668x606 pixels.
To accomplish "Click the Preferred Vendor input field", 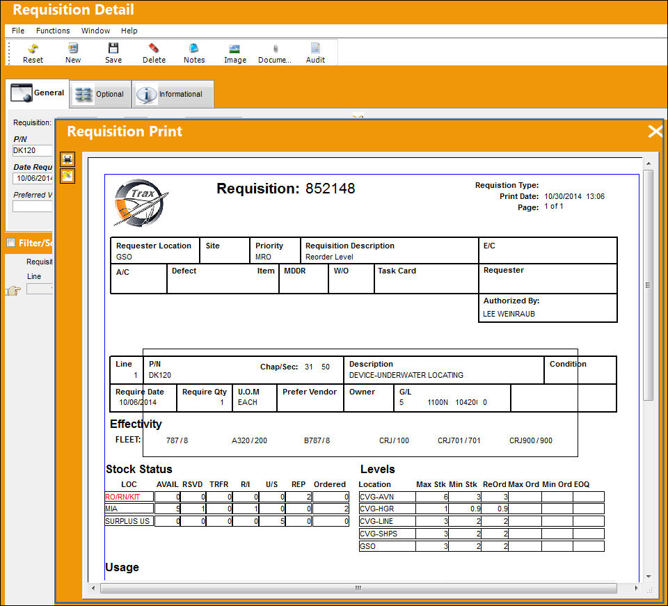I will (33, 206).
